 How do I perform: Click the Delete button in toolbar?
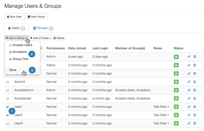point(59,38)
